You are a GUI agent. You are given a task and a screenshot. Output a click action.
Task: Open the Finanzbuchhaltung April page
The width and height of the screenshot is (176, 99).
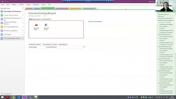tap(164, 71)
